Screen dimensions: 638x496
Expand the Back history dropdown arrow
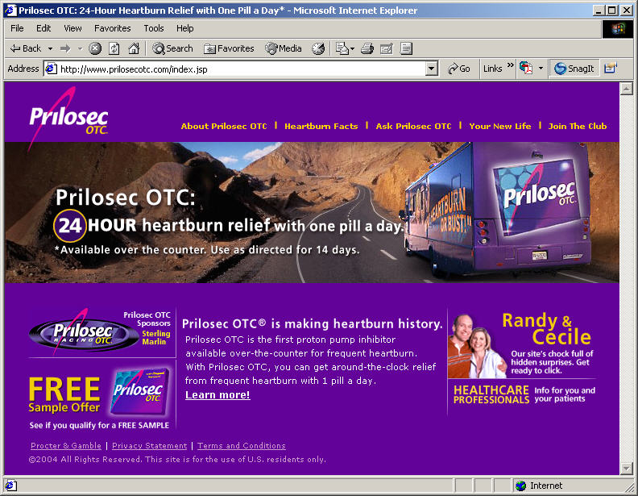[51, 49]
